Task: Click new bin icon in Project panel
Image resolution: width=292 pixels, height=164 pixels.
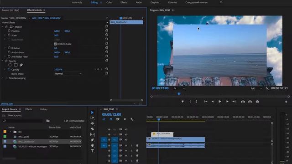Action: pos(48,121)
